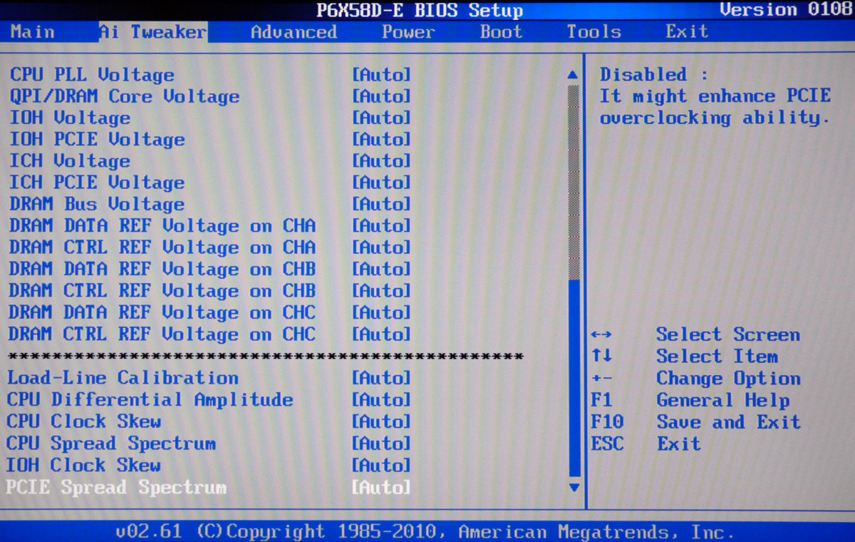The image size is (855, 542).
Task: Click the DRAM DATA REF CHA [Auto] value
Action: pos(382,226)
